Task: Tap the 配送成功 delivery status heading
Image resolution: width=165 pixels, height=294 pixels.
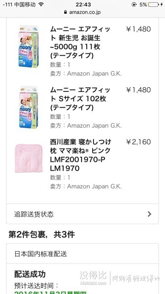Action: point(30,274)
